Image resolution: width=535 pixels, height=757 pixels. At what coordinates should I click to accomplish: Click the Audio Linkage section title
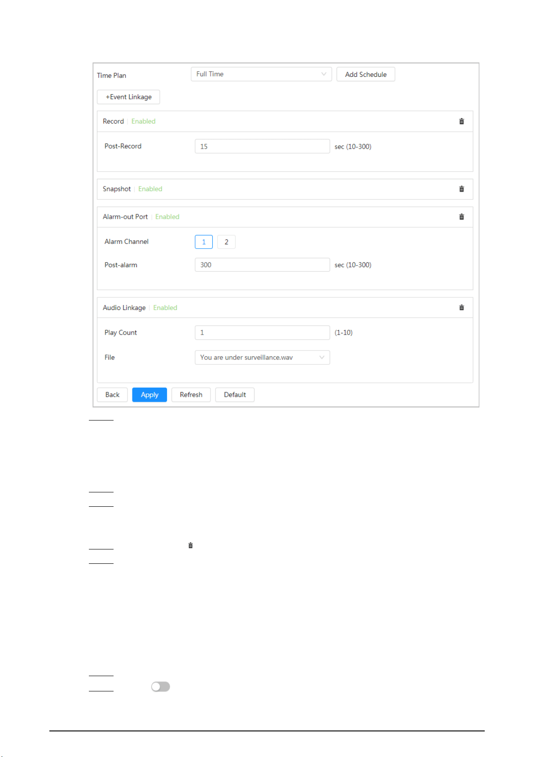[x=124, y=308]
